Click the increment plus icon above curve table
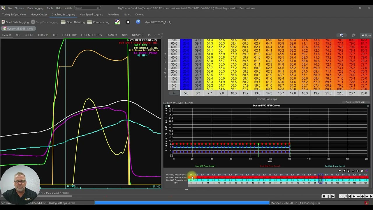Image resolution: width=373 pixels, height=210 pixels. click(358, 171)
